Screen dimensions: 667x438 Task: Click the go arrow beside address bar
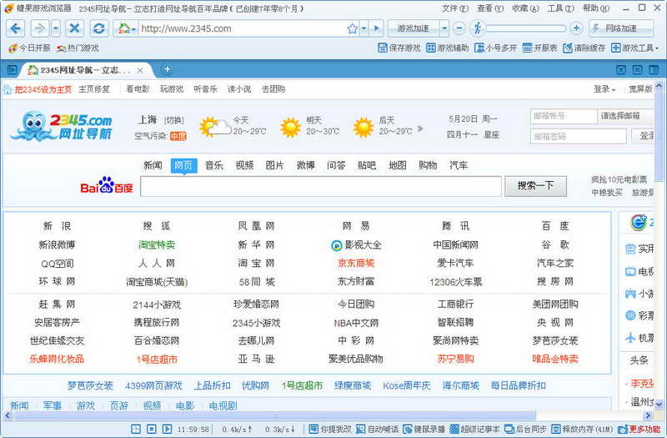376,28
